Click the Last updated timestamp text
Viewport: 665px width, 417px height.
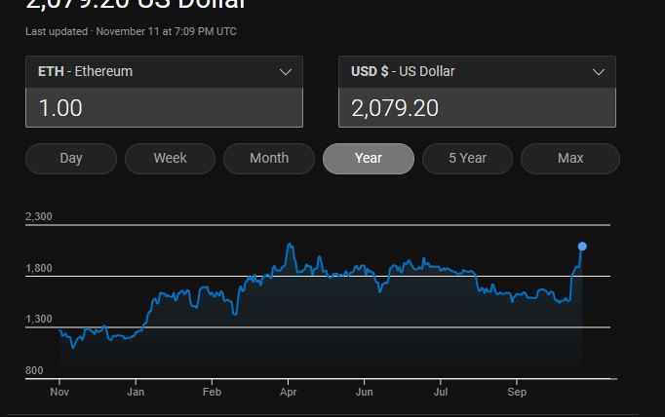click(x=131, y=31)
